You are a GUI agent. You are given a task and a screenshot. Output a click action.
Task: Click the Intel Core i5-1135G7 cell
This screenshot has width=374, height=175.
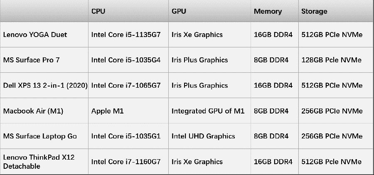click(x=126, y=35)
